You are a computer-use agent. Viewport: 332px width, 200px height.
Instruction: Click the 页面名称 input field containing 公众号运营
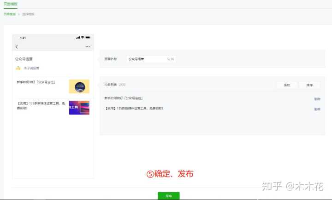tap(151, 59)
